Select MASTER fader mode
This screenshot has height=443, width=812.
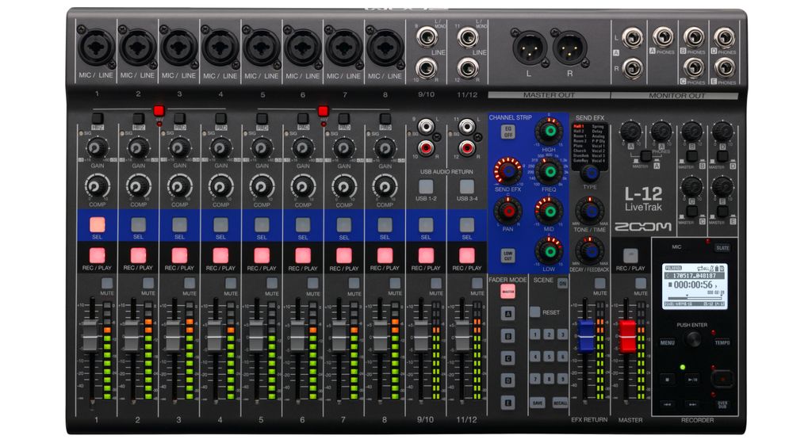coord(508,292)
